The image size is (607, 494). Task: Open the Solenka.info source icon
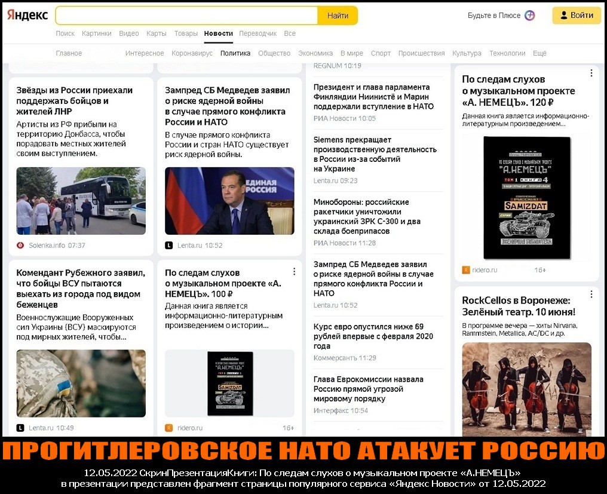tap(20, 245)
